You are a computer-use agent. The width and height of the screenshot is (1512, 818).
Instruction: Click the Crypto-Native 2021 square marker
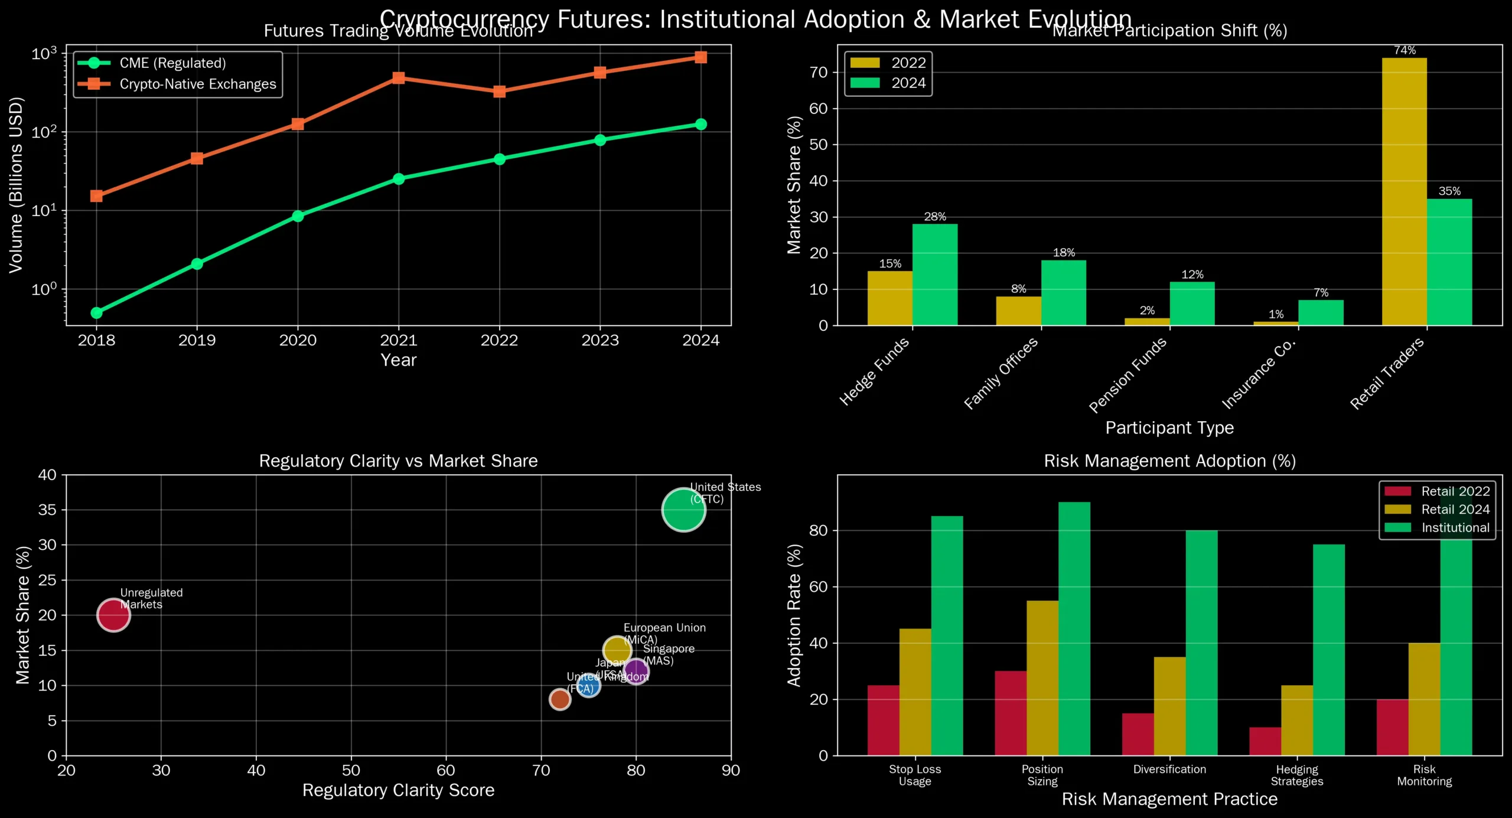pos(399,78)
